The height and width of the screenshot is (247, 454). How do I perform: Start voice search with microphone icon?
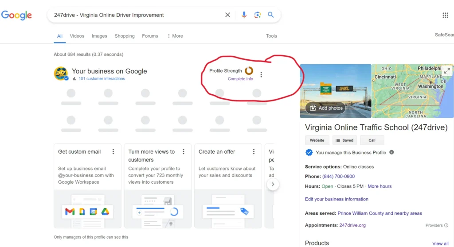click(244, 15)
